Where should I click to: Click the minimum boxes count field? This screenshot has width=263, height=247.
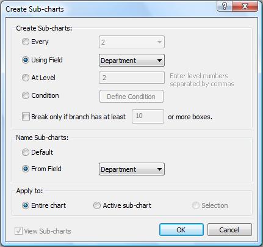tap(148, 116)
